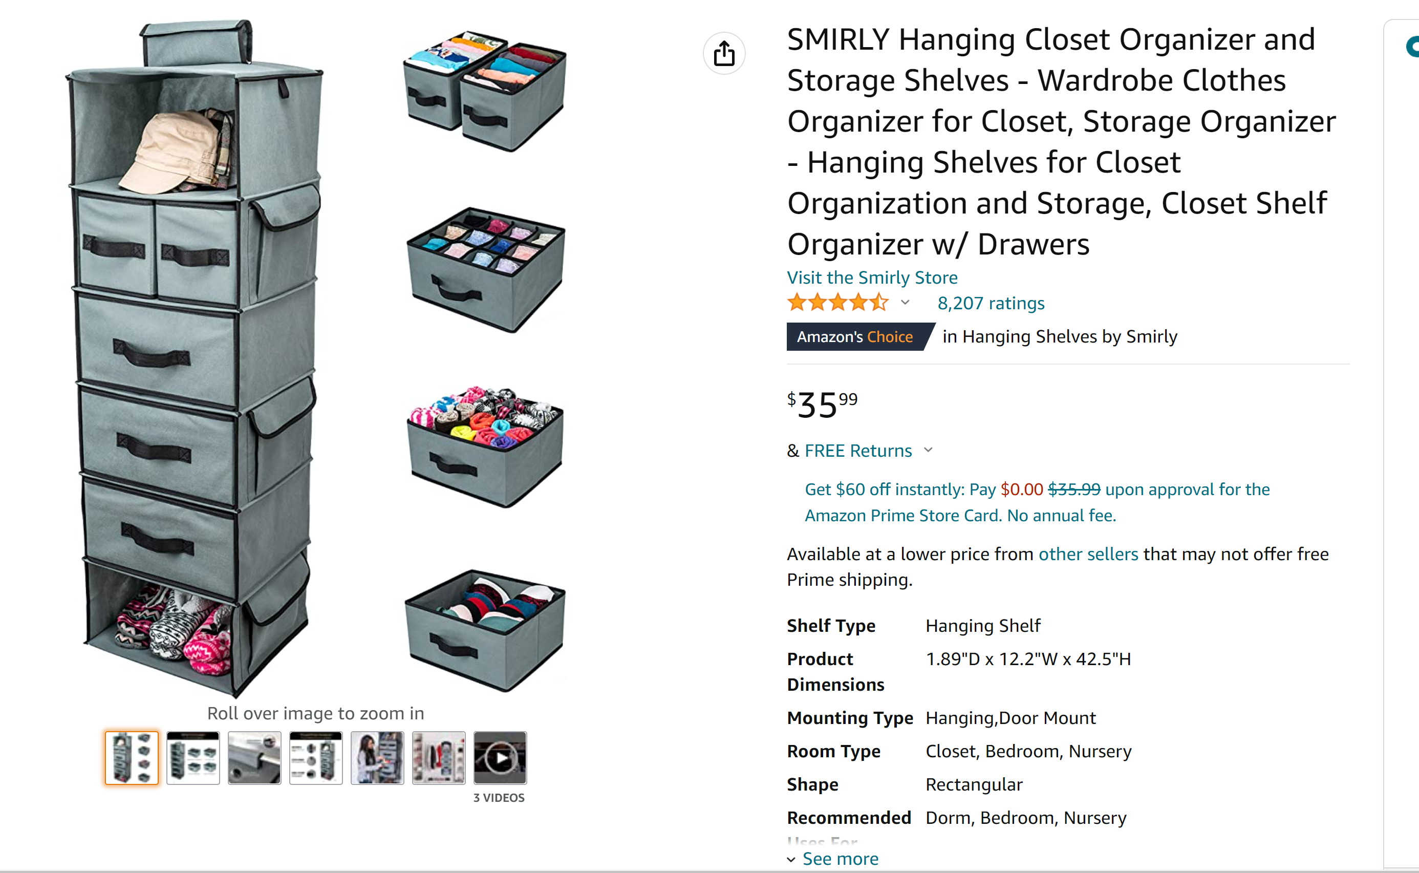Image resolution: width=1419 pixels, height=873 pixels.
Task: Select thumbnail of woman using organizer
Action: click(x=377, y=757)
